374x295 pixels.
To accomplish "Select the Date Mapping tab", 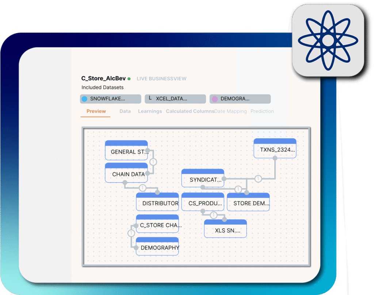I will 230,111.
